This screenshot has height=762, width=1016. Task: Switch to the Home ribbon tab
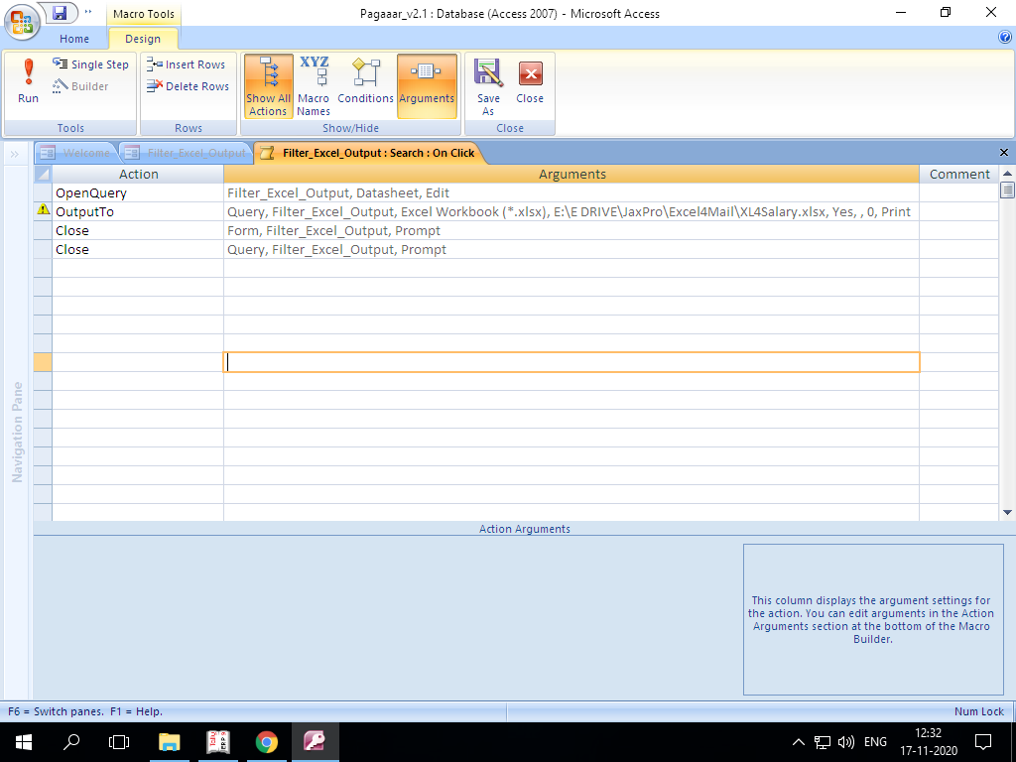74,39
